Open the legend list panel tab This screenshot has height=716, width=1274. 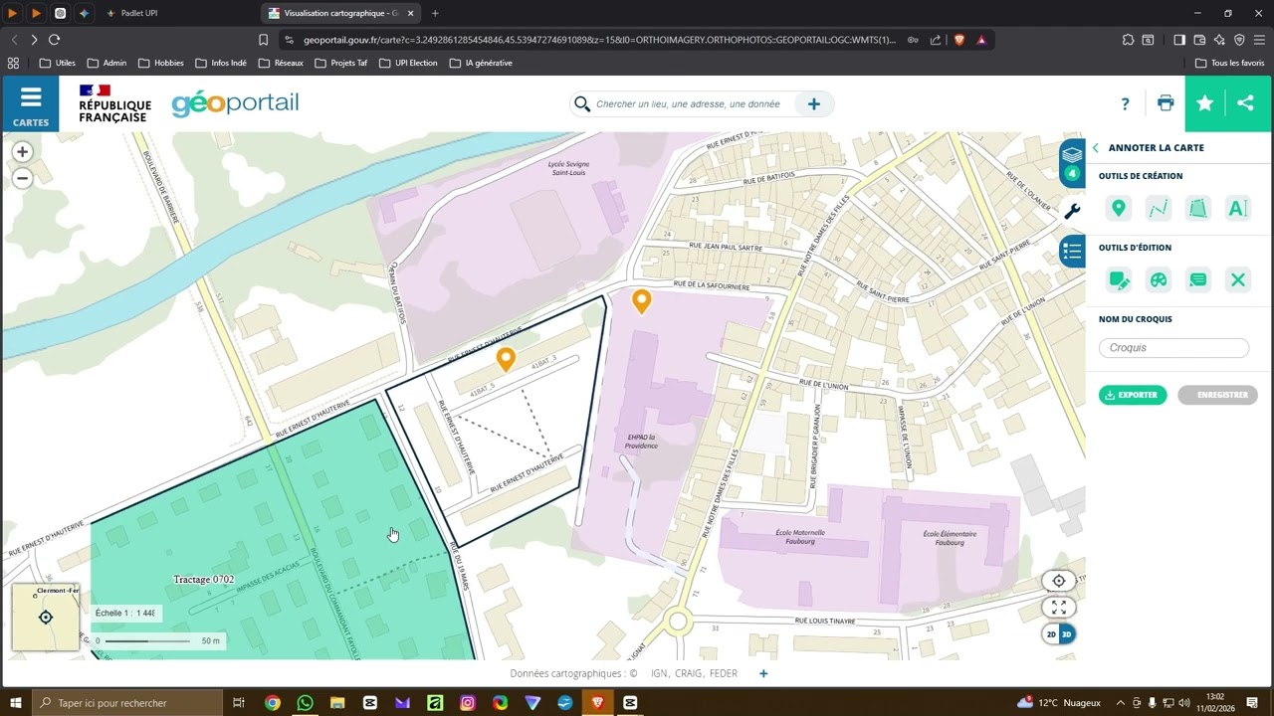(1072, 251)
